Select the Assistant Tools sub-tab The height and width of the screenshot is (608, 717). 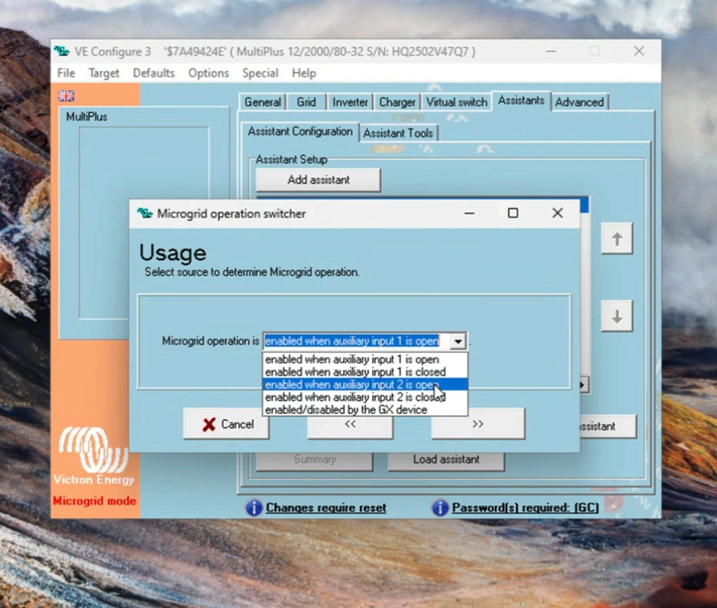click(397, 133)
